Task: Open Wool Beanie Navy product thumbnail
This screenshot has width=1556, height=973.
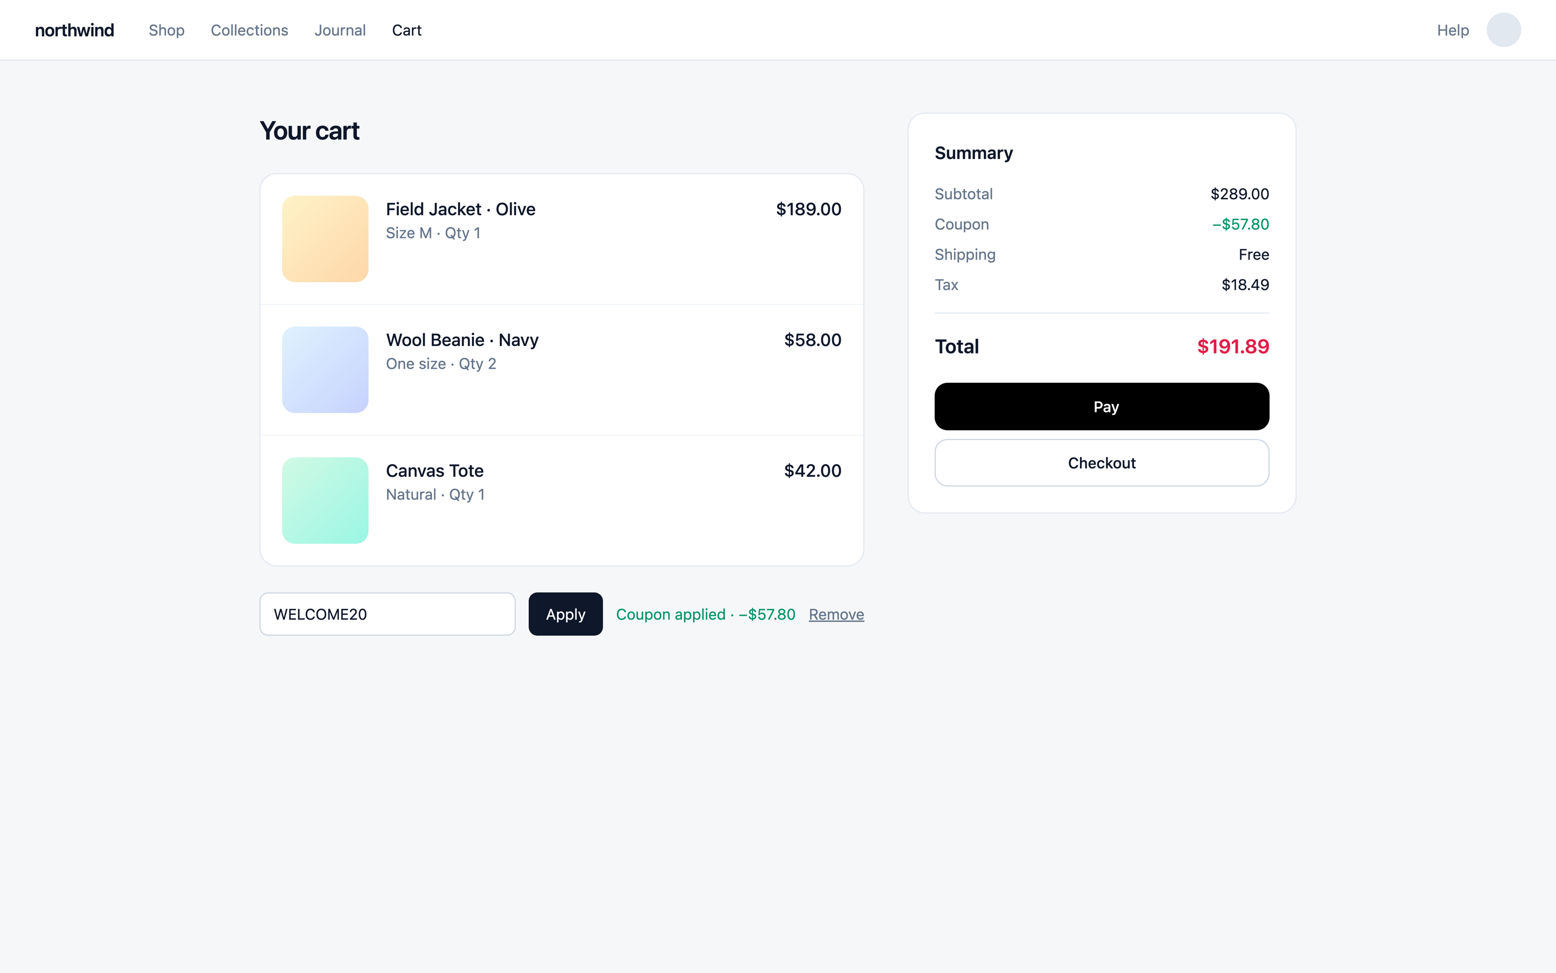Action: tap(325, 369)
